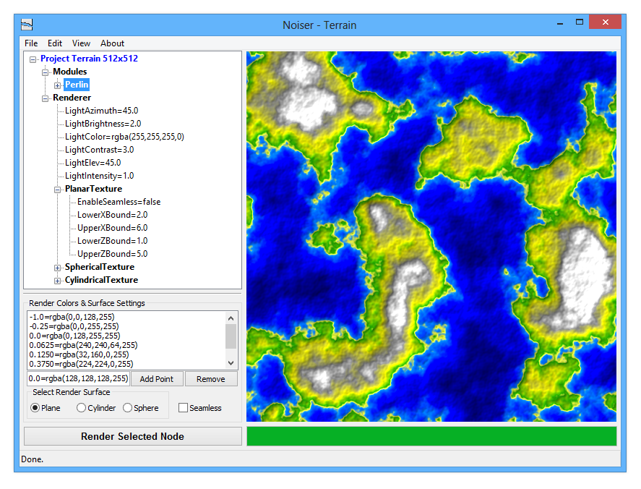Image resolution: width=641 pixels, height=489 pixels.
Task: Click the Noiser app icon in title bar
Action: click(x=27, y=24)
